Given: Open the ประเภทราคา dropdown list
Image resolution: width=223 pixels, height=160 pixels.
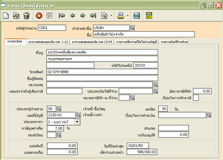Looking at the screenshot, I should [x=77, y=122].
